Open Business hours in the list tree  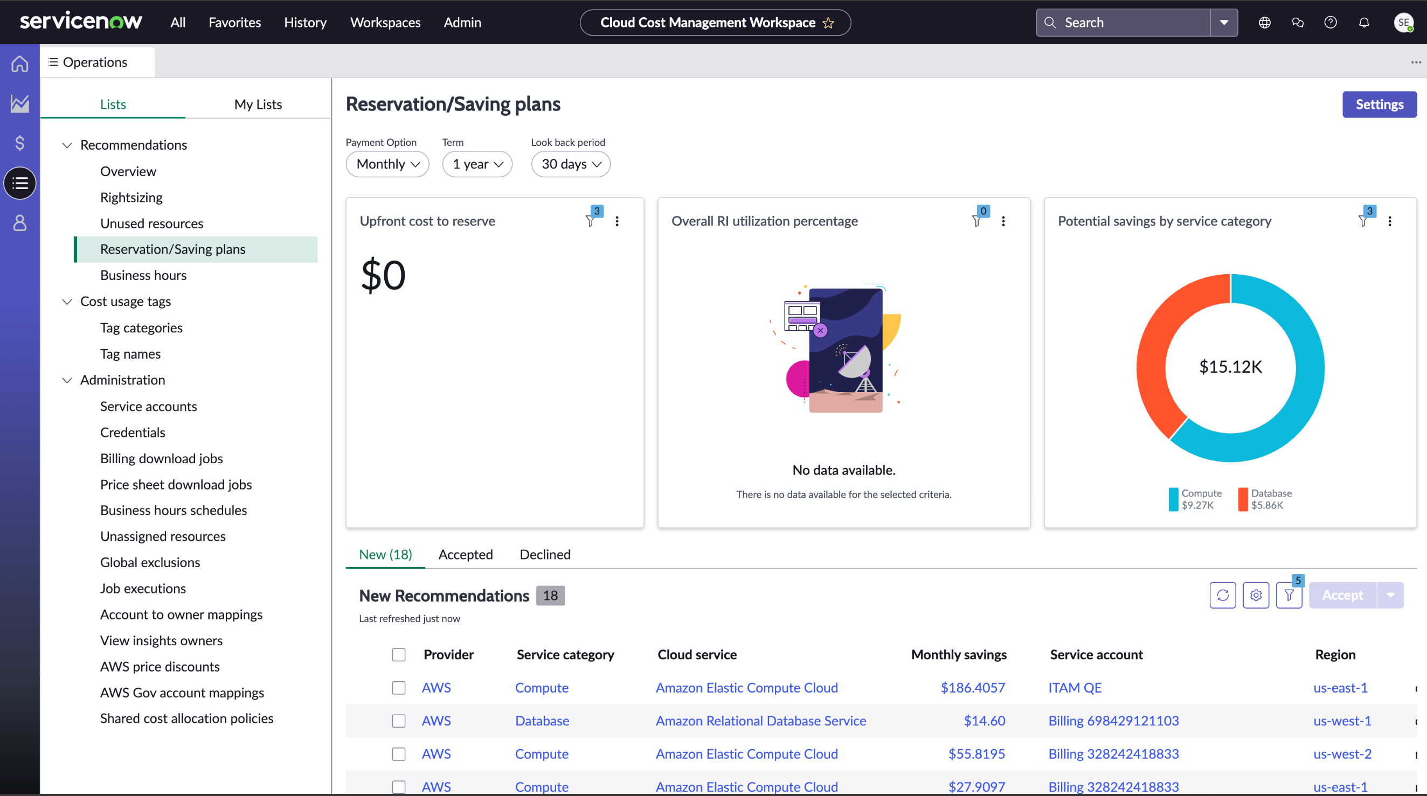coord(143,276)
